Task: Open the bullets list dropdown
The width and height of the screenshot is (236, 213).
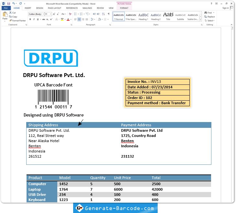Action: pyautogui.click(x=78, y=14)
